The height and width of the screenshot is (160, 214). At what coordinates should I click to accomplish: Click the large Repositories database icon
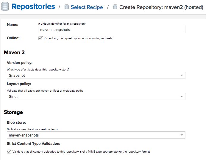click(x=5, y=7)
